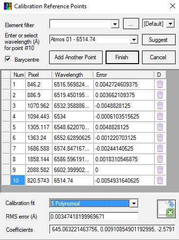Image resolution: width=179 pixels, height=240 pixels.
Task: Close the Calibration Reference Points dialog
Action: click(173, 6)
